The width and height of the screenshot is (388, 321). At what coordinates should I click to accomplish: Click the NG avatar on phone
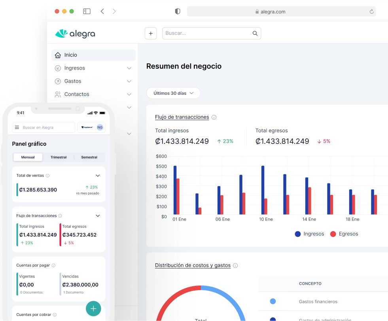pyautogui.click(x=100, y=127)
